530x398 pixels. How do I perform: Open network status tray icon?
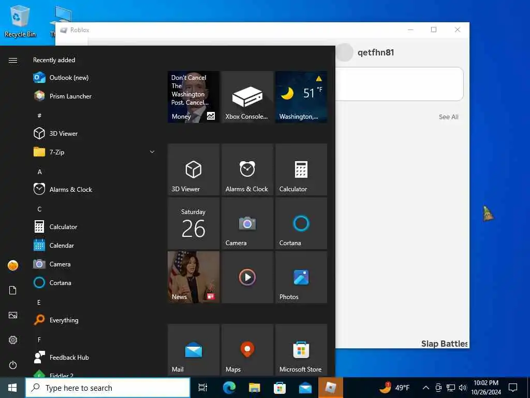point(451,388)
